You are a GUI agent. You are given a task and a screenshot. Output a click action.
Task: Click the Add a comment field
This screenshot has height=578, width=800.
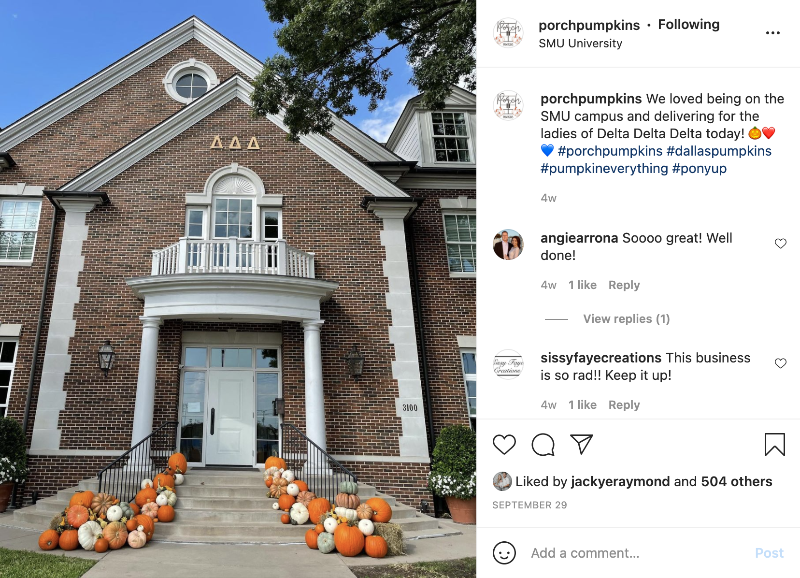pyautogui.click(x=638, y=553)
